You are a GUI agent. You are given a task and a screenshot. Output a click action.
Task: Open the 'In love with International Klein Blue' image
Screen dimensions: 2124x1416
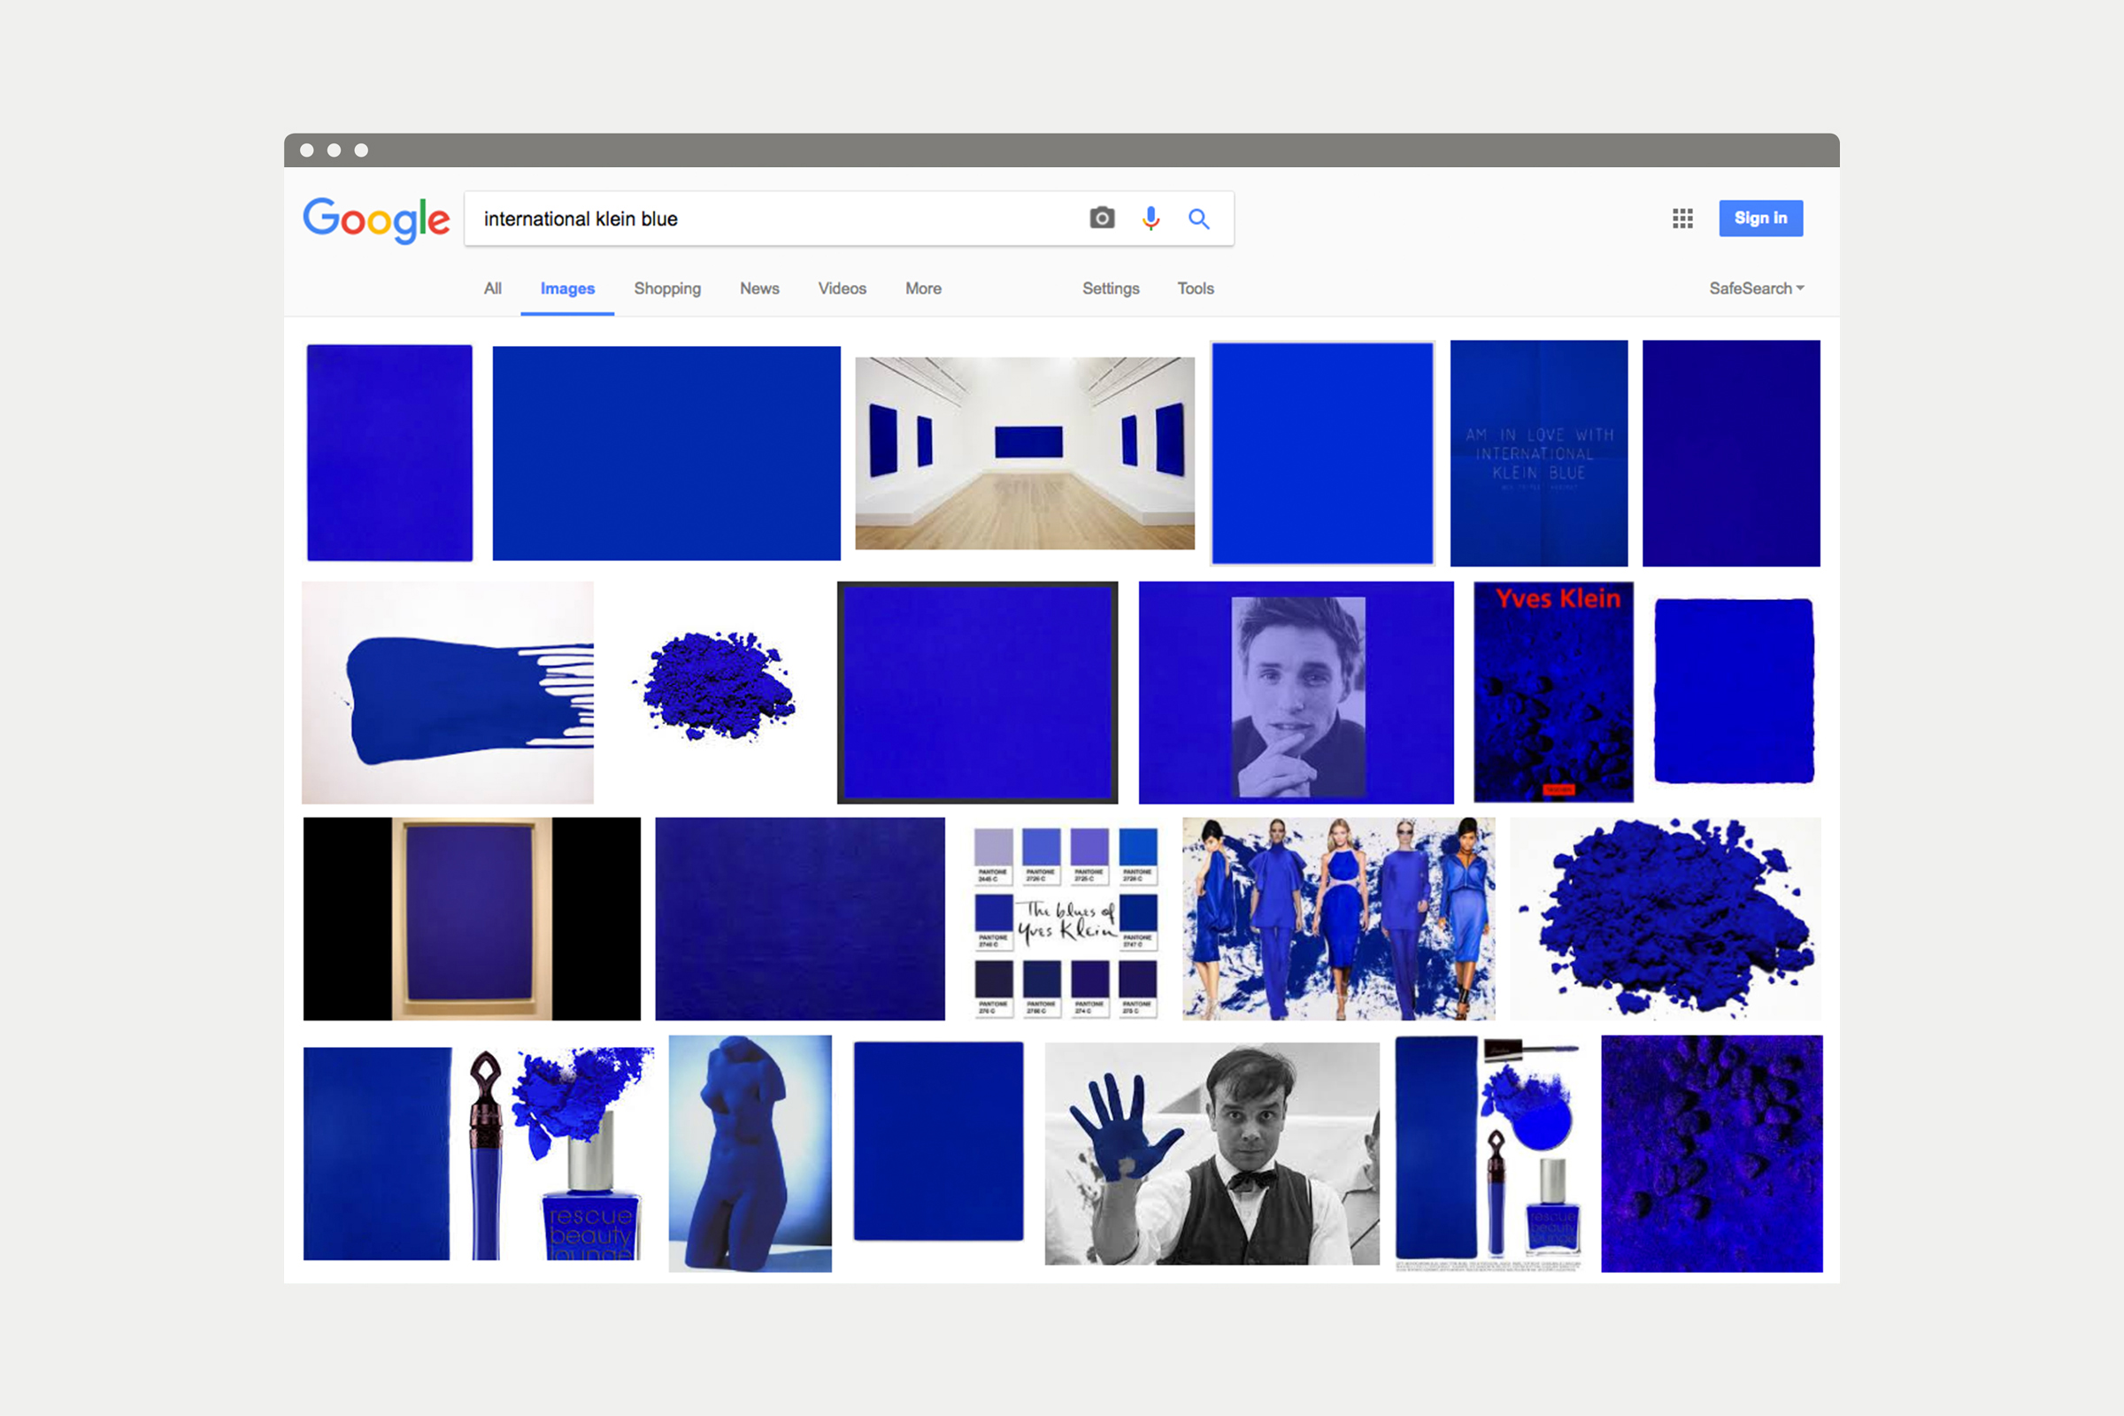[x=1539, y=453]
